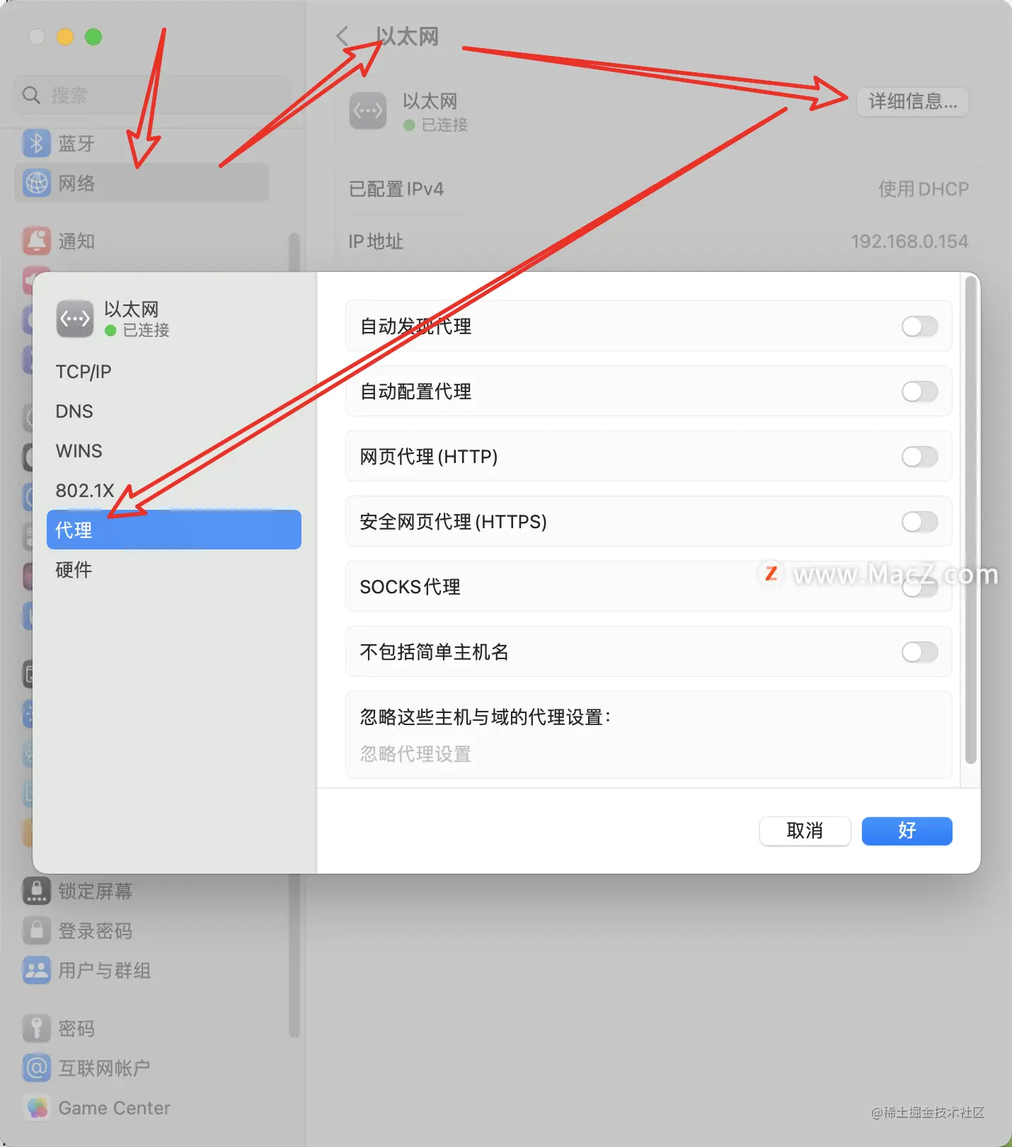The image size is (1012, 1147).
Task: Open Notifications bell icon in sidebar
Action: [37, 241]
